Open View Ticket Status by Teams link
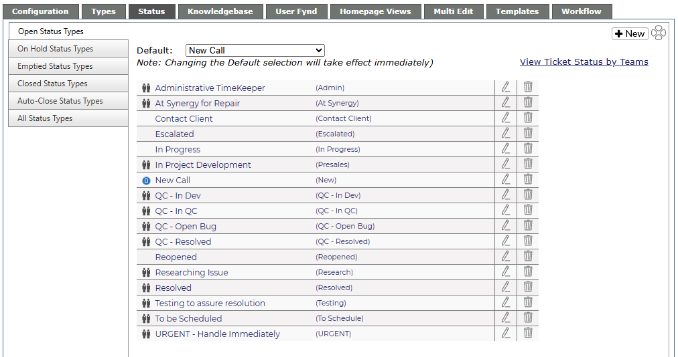The image size is (678, 357). pyautogui.click(x=584, y=62)
